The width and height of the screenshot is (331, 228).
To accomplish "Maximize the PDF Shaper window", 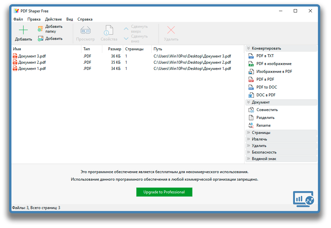I will [x=295, y=11].
